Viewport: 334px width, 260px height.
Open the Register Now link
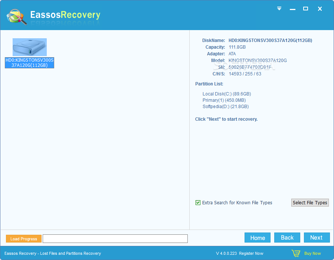[251, 253]
